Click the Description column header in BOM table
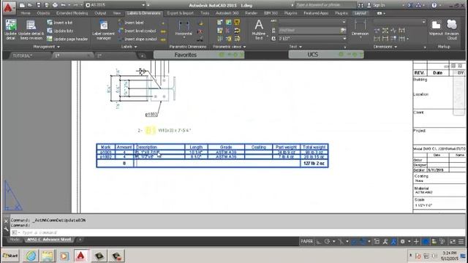Viewport: 468px width, 263px height. click(146, 147)
